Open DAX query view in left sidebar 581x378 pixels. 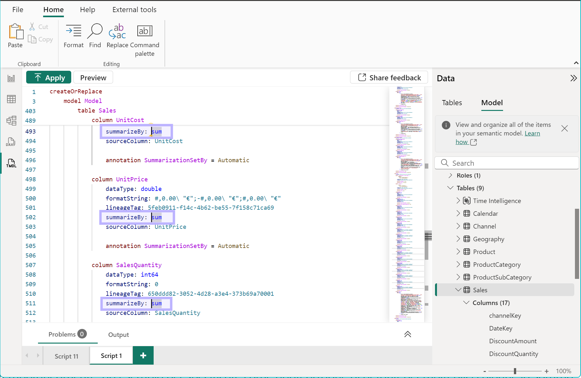(x=11, y=142)
